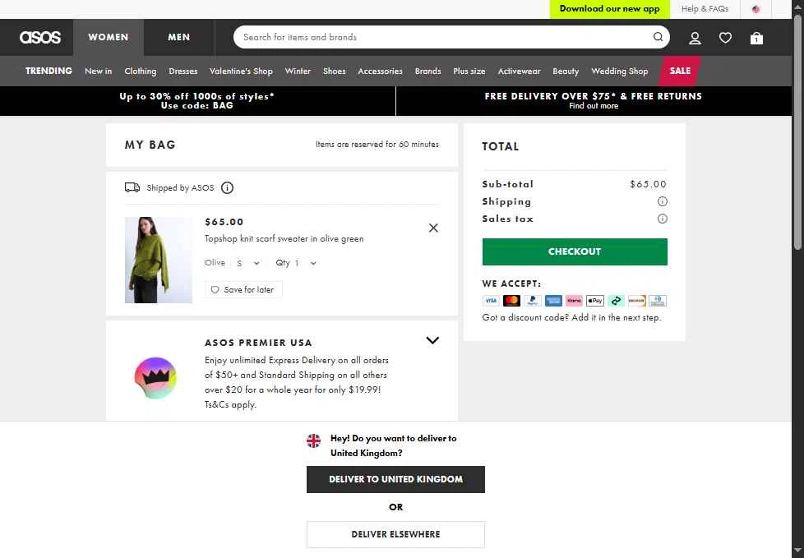Click the info icon next to Sales tax
The height and width of the screenshot is (558, 804).
663,219
